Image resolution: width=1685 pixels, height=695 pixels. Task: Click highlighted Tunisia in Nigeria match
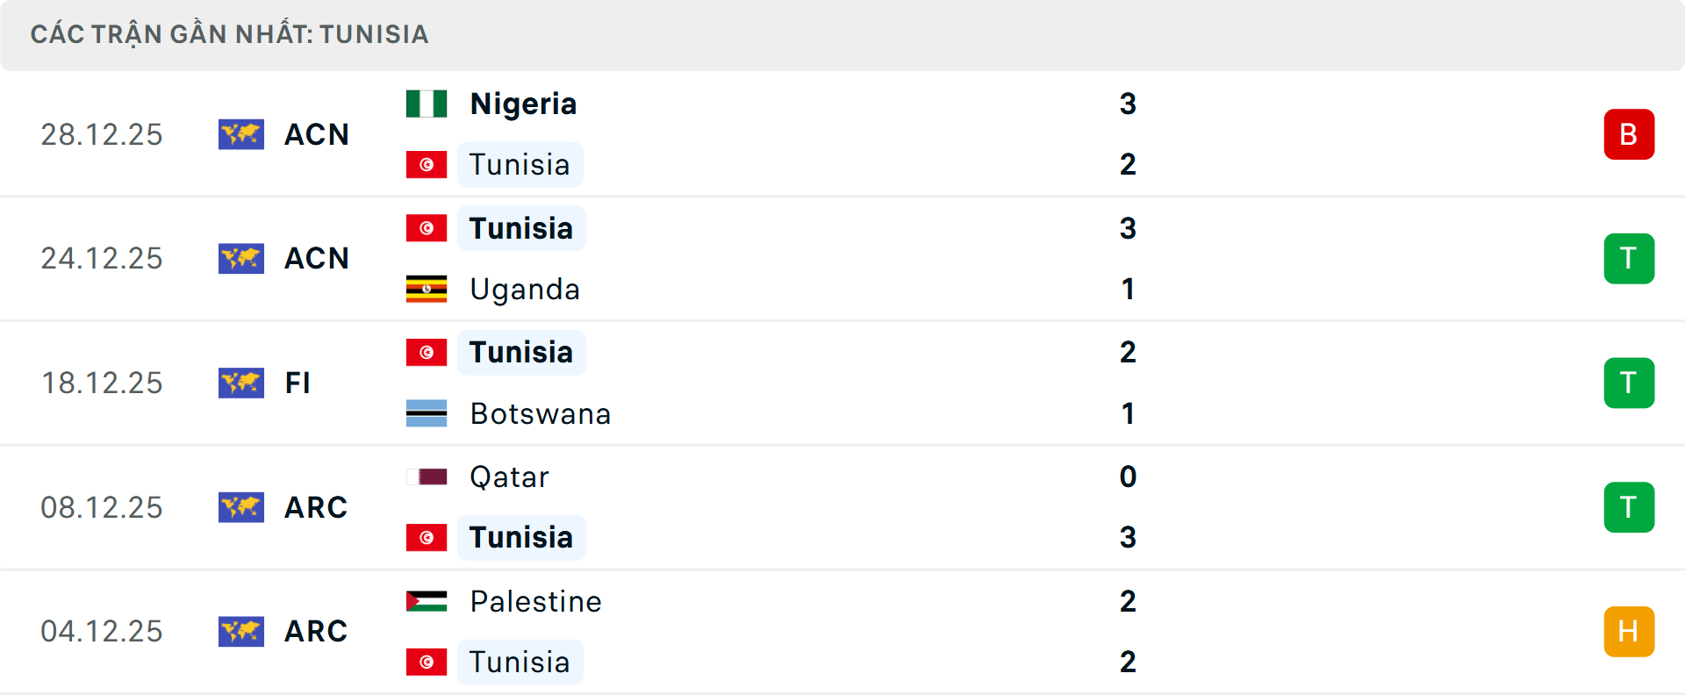click(520, 164)
